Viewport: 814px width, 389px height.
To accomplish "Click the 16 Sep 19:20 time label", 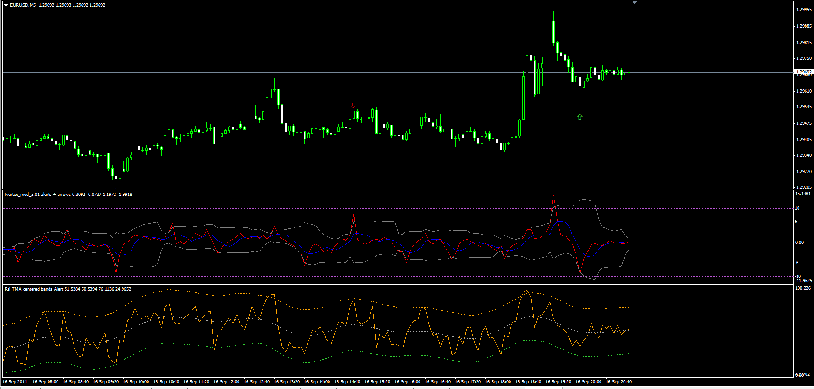I will click(559, 382).
